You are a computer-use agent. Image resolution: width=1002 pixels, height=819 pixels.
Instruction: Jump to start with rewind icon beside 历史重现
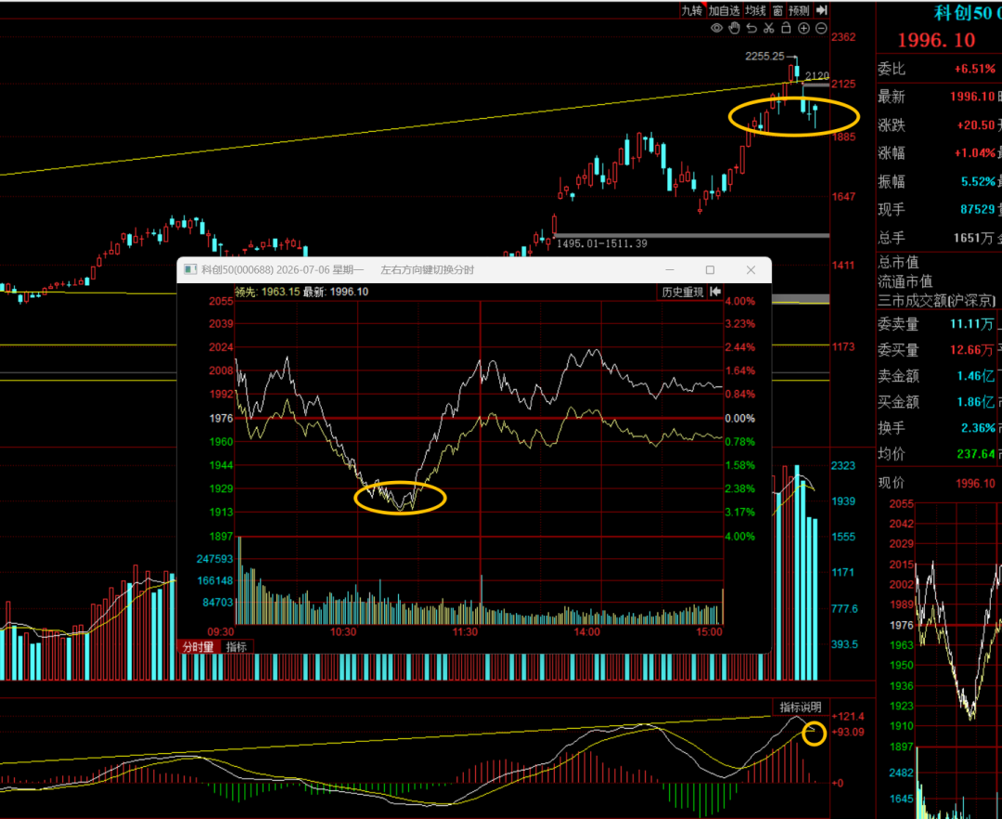pos(715,292)
